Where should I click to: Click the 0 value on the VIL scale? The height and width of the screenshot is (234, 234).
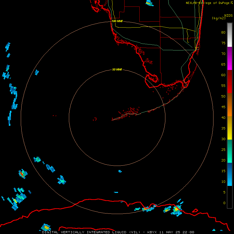[224, 203]
